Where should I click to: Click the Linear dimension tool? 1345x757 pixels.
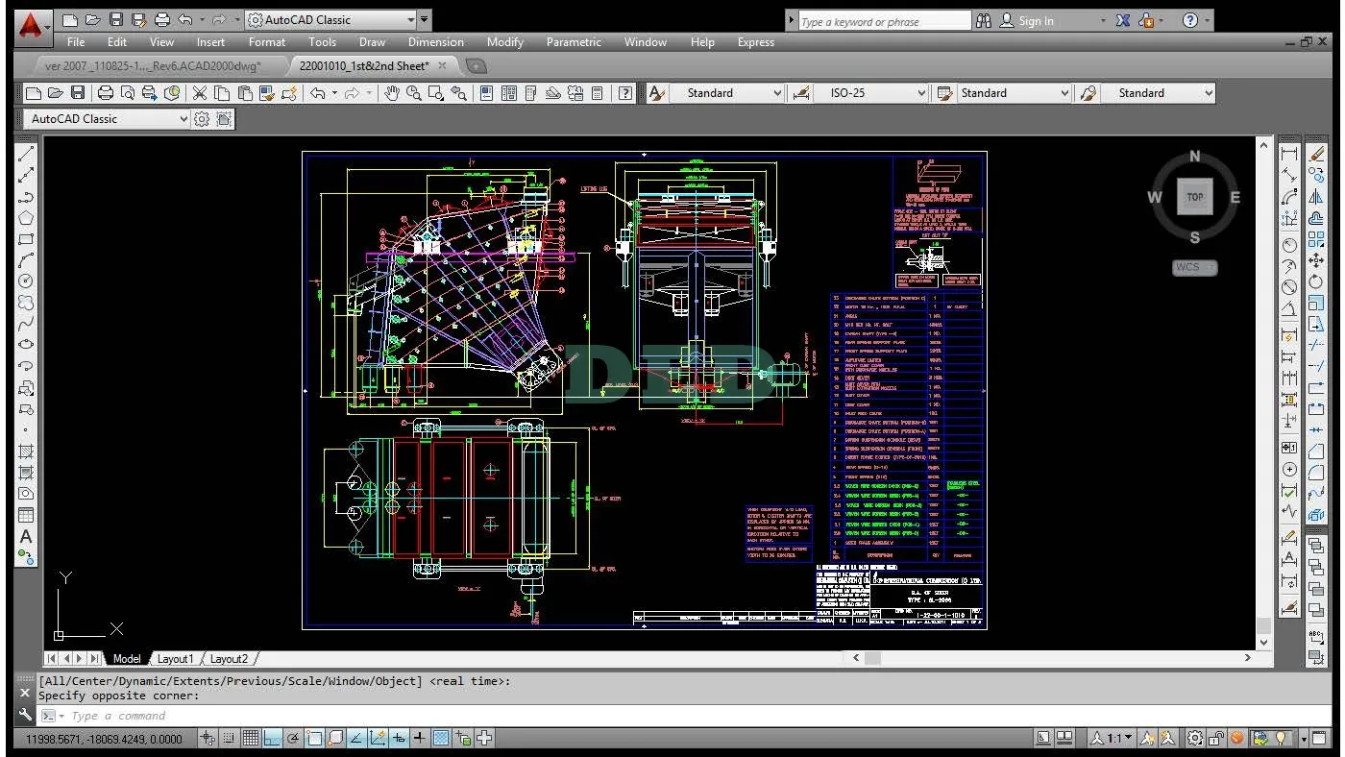[1289, 154]
